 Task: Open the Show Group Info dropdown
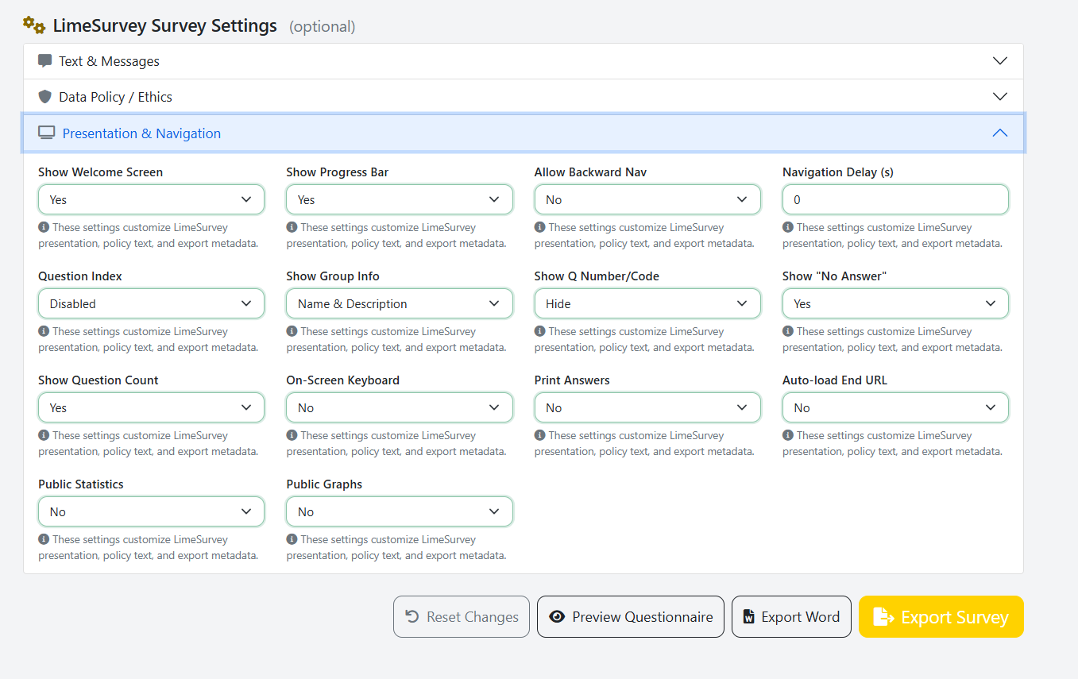click(400, 303)
